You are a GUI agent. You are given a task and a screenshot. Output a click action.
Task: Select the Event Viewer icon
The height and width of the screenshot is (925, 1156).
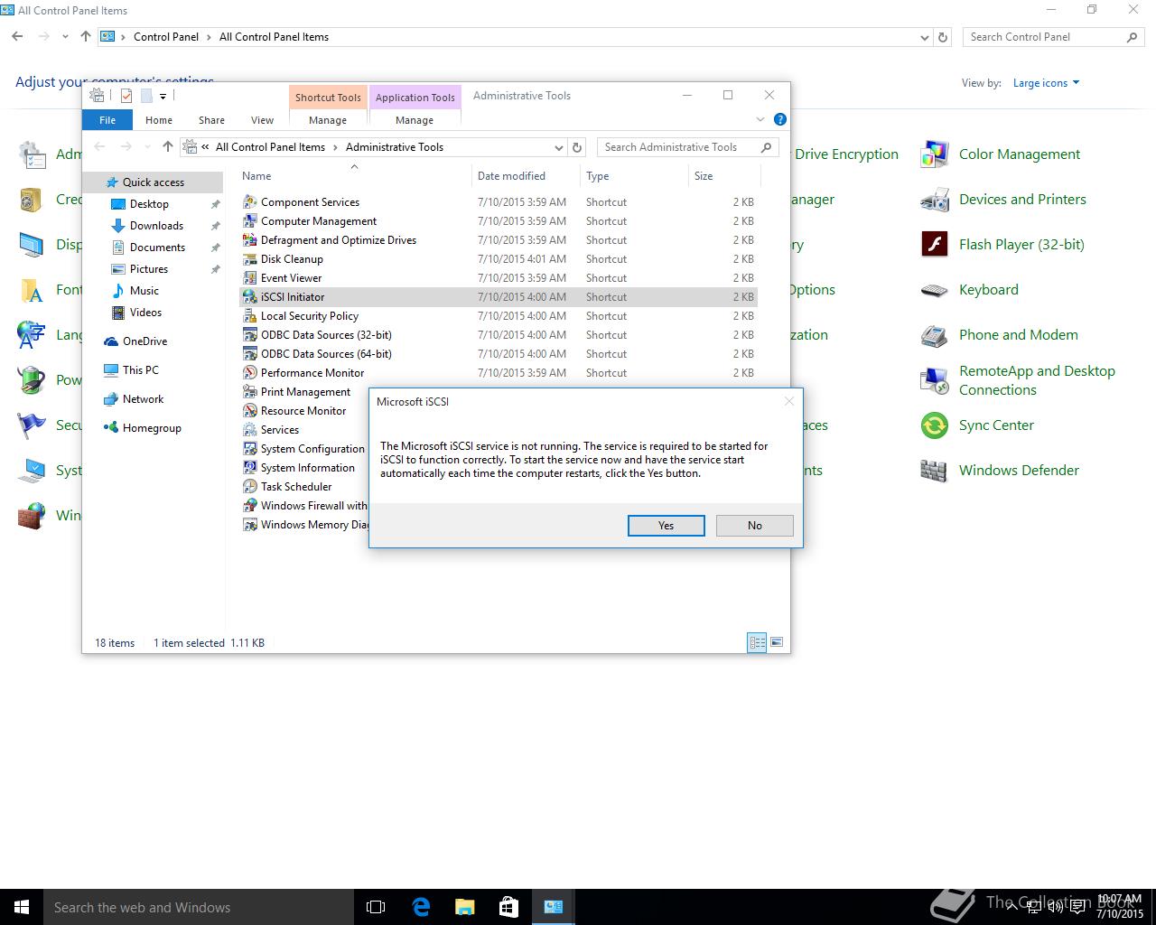(x=250, y=278)
